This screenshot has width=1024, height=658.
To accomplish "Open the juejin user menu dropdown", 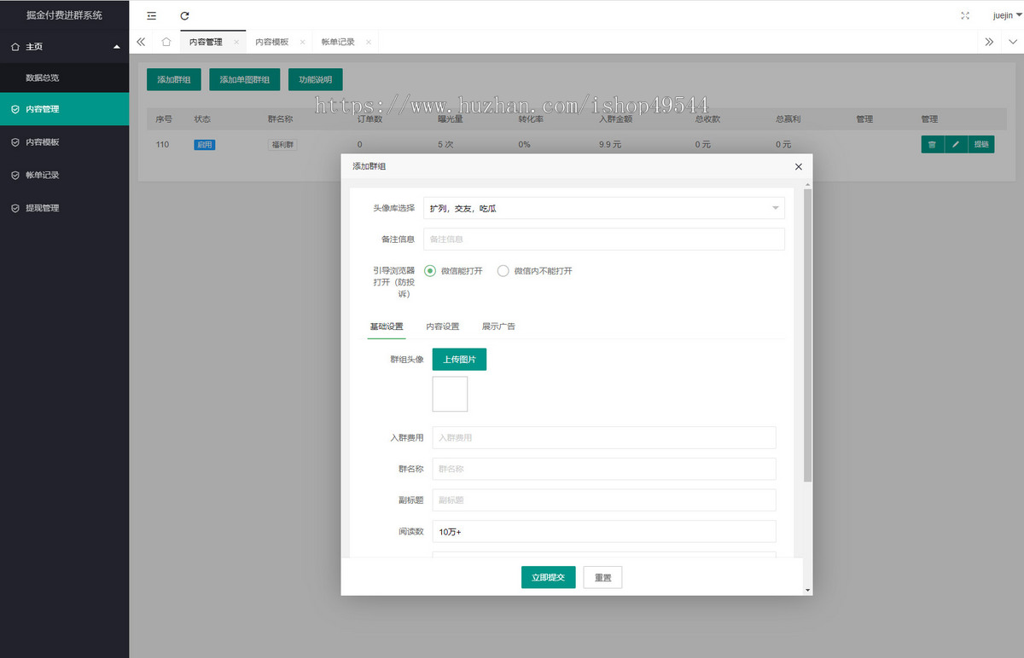I will click(x=1007, y=15).
